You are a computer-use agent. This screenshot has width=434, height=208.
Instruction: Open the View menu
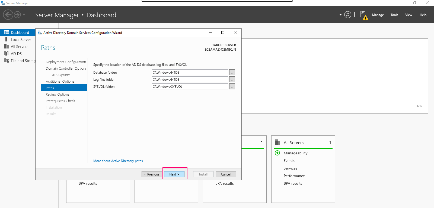tap(409, 15)
